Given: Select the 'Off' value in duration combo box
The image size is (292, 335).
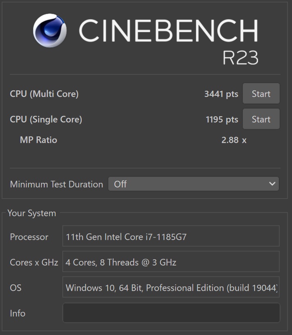Looking at the screenshot, I should coord(120,184).
